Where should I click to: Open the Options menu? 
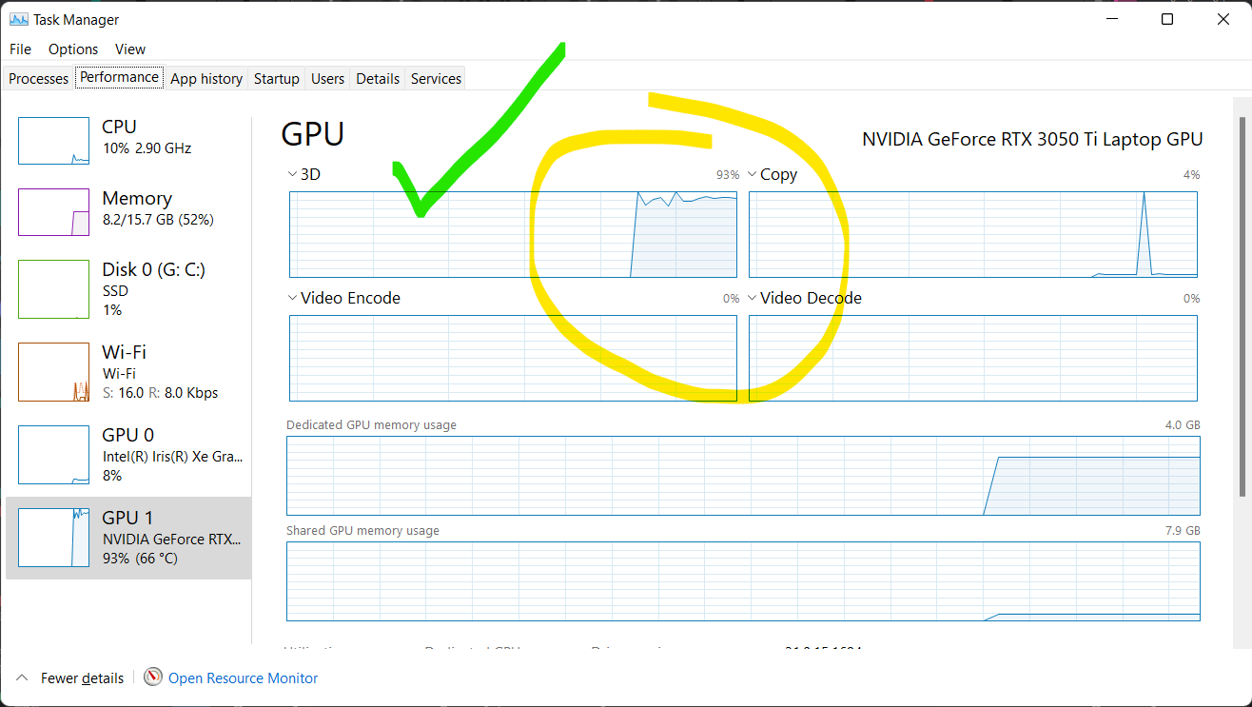click(x=73, y=49)
